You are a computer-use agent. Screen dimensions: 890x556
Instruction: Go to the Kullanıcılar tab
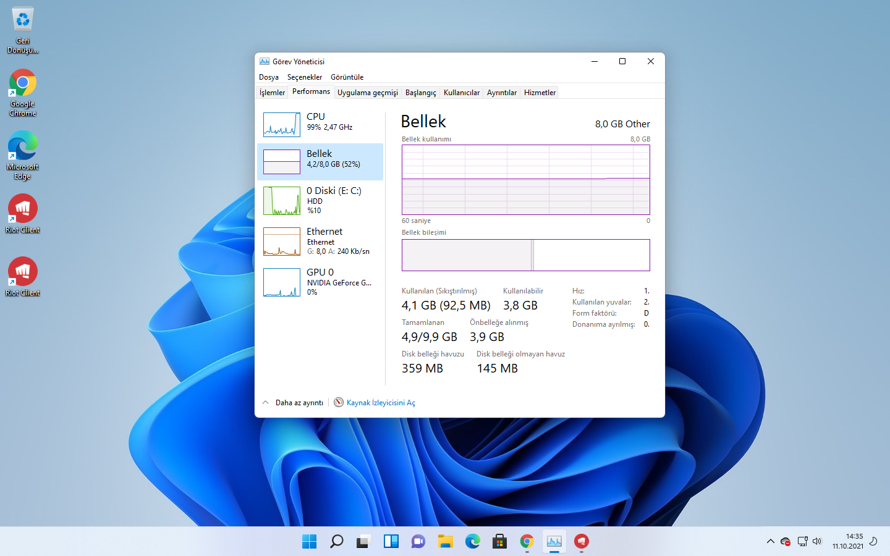click(462, 93)
